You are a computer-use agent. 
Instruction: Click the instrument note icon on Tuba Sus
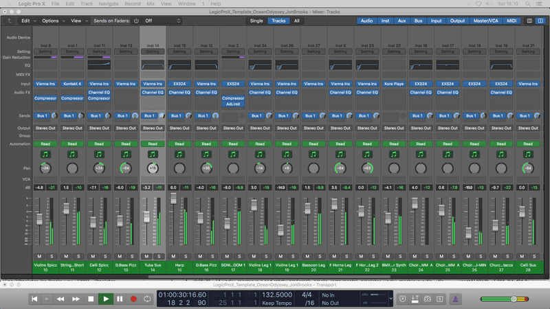(153, 154)
